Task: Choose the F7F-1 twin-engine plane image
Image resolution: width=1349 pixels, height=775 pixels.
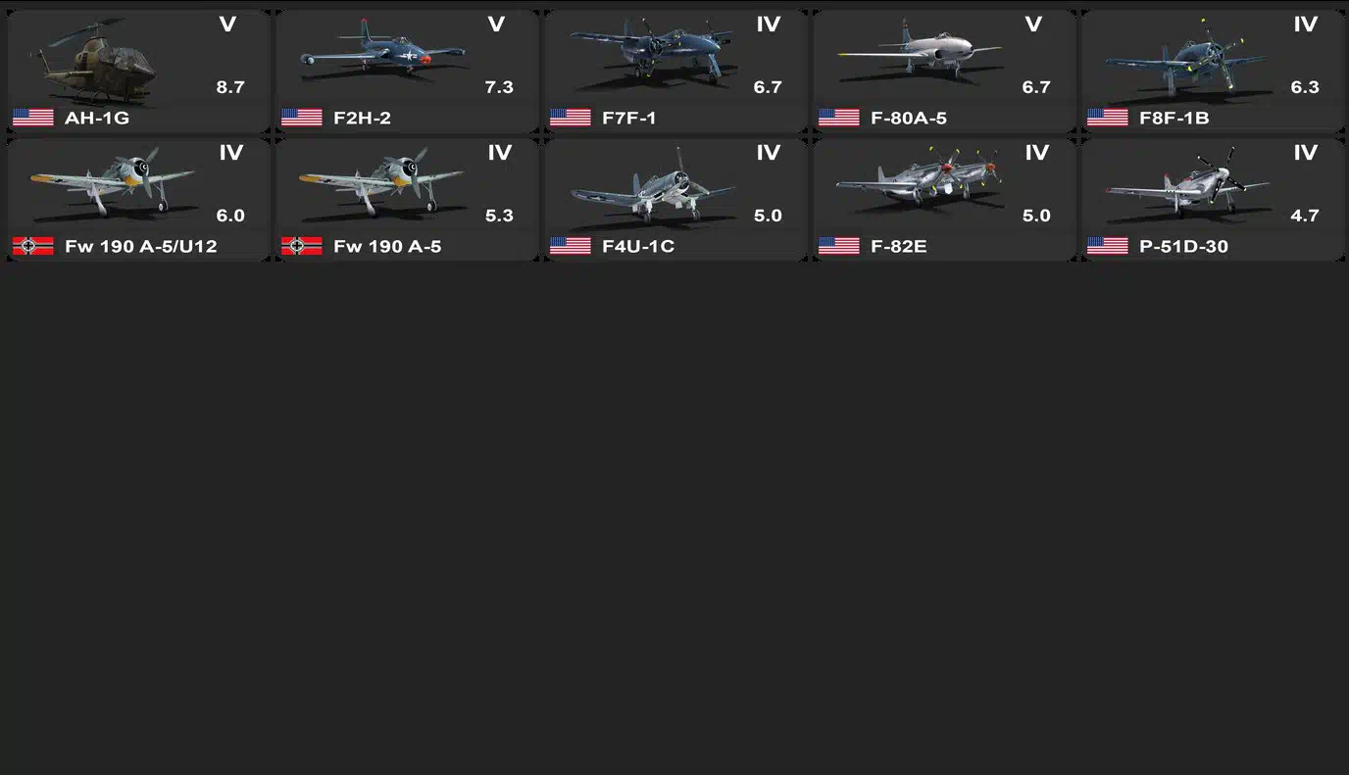Action: pyautogui.click(x=650, y=53)
